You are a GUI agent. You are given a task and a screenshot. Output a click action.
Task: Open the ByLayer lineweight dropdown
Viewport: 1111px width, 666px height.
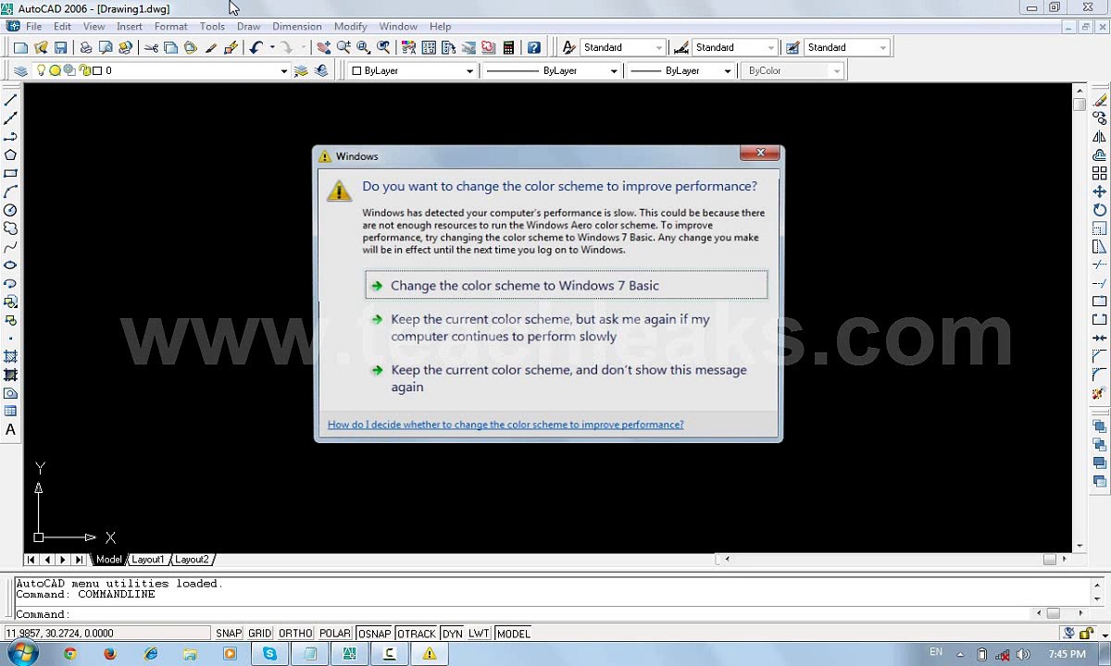(x=728, y=70)
